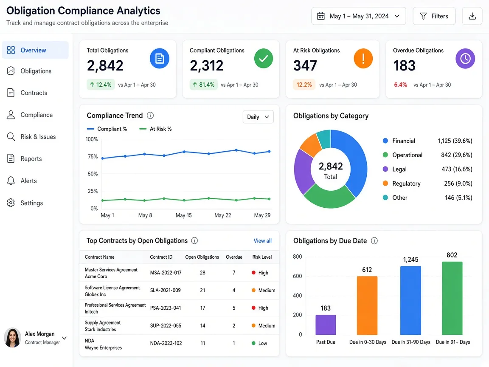Click the Filters button
The width and height of the screenshot is (489, 367).
[434, 16]
